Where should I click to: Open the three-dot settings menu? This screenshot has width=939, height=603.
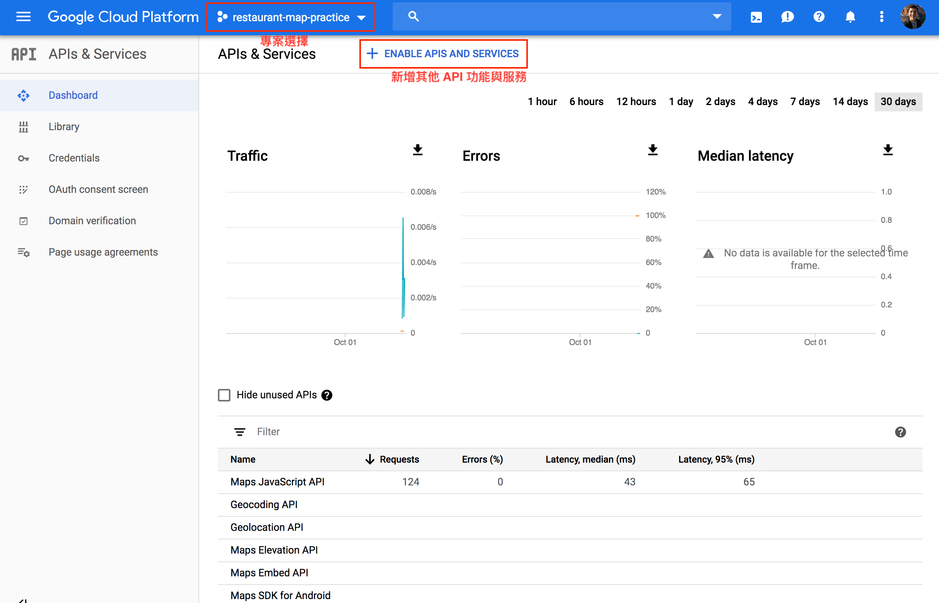tap(881, 17)
